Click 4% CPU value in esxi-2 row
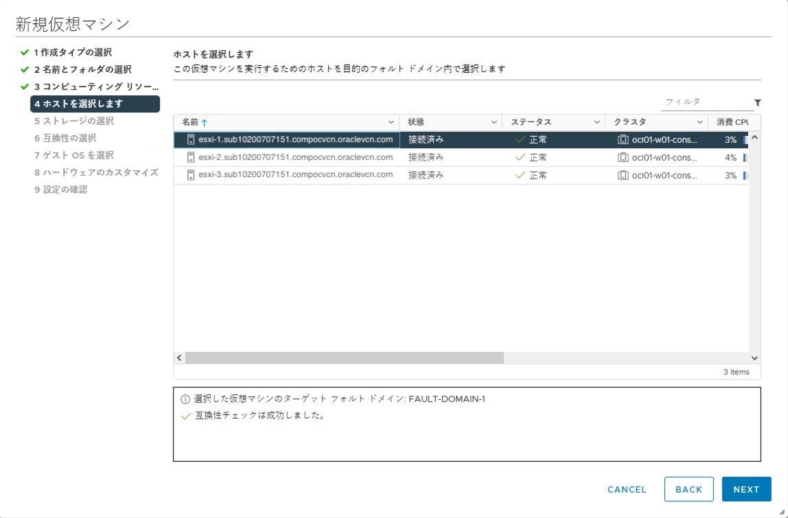 [731, 157]
